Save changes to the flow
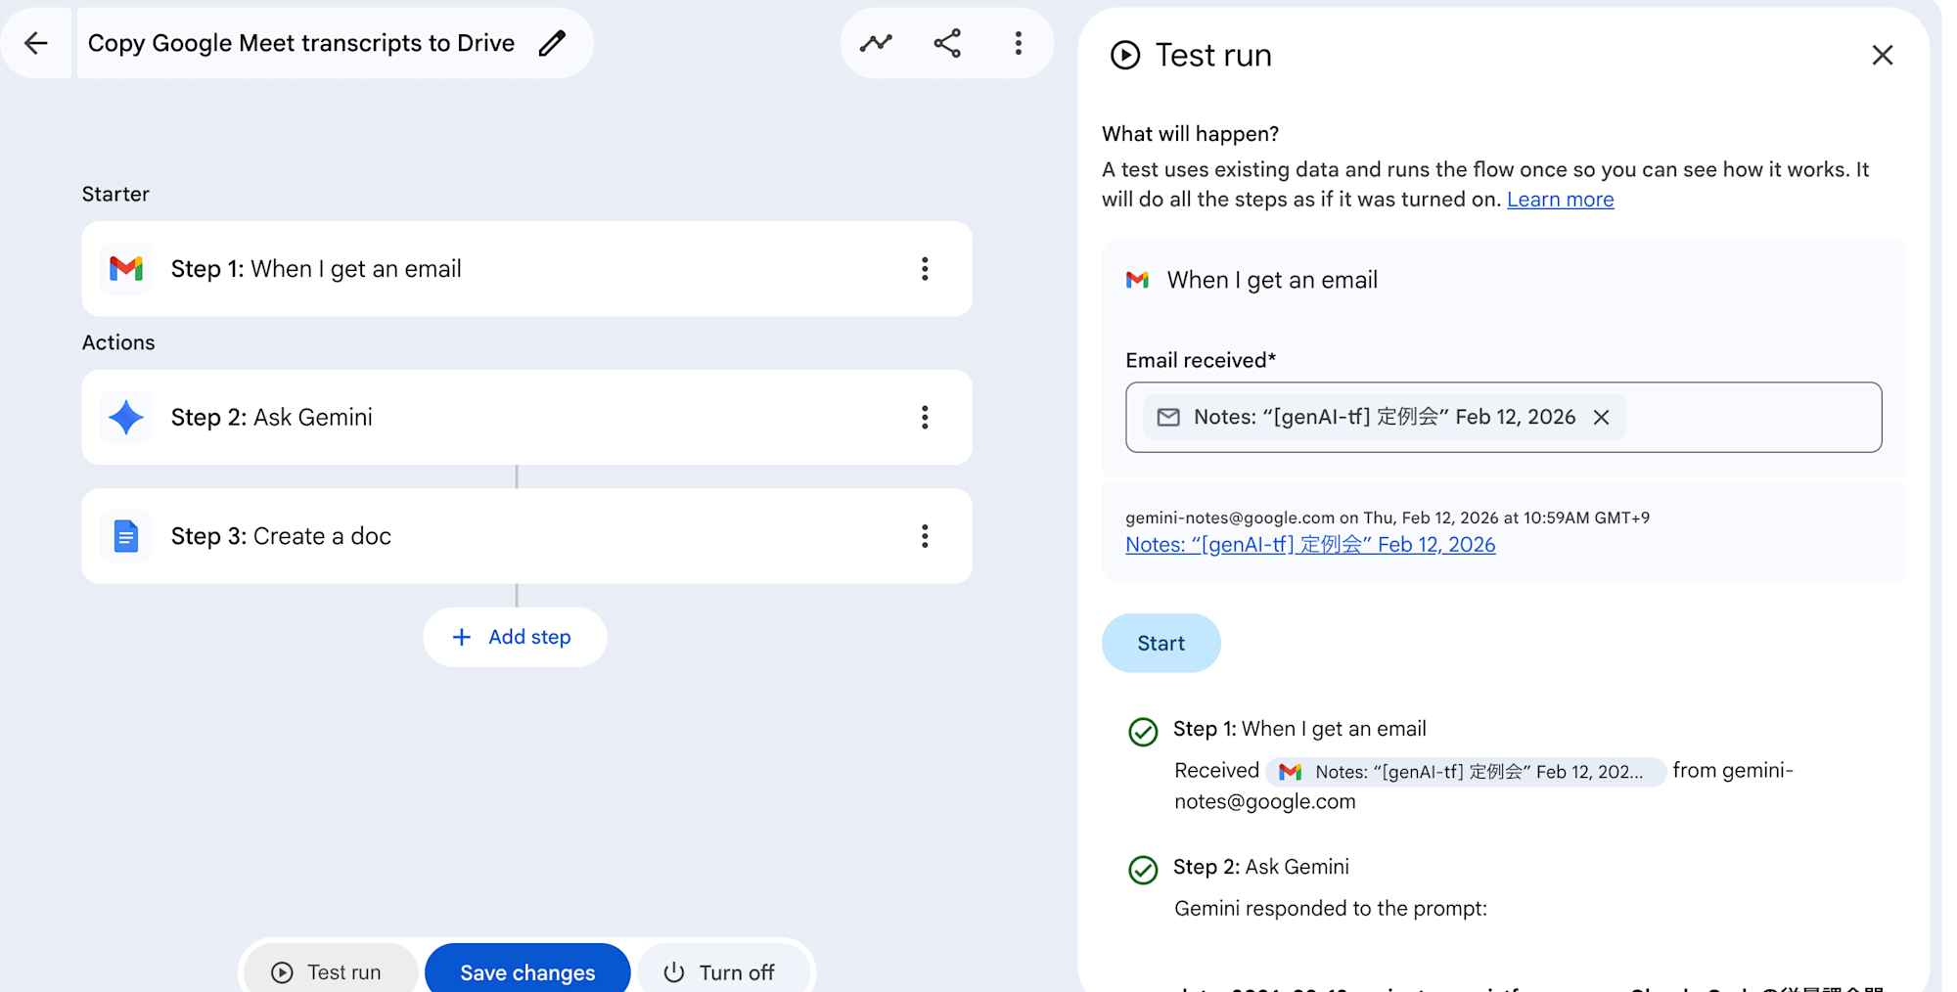The width and height of the screenshot is (1957, 992). 527,971
